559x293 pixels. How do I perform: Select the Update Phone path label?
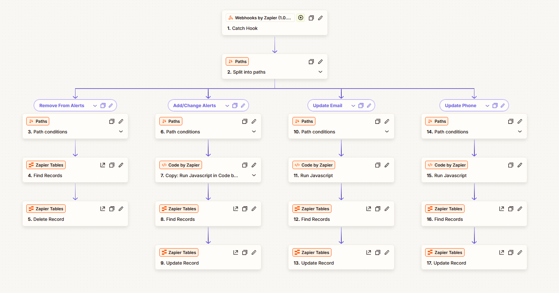point(460,106)
